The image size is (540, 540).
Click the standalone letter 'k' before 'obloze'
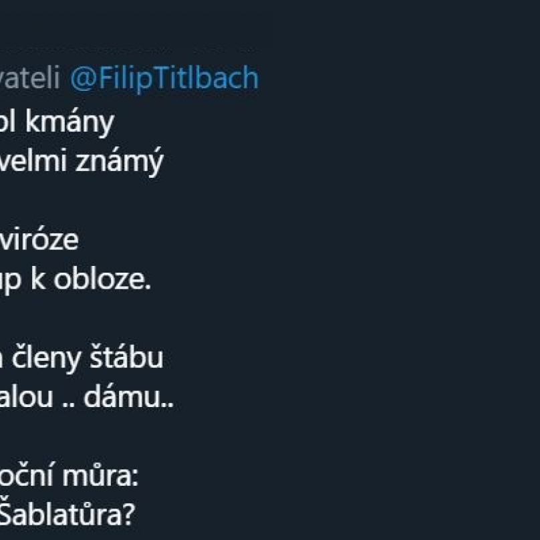click(38, 279)
